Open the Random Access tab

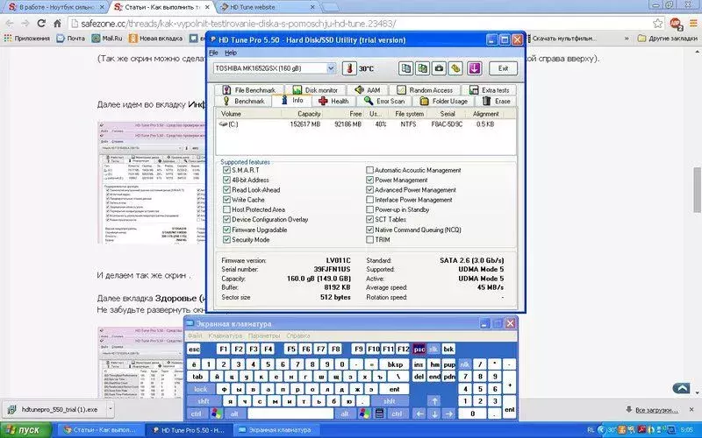coord(425,90)
